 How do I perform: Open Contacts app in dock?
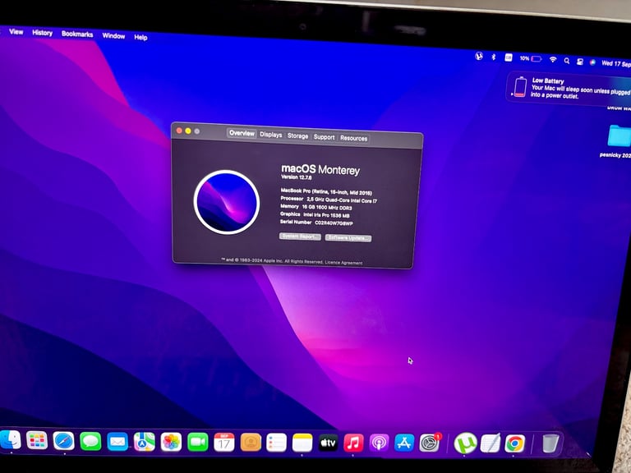251,443
